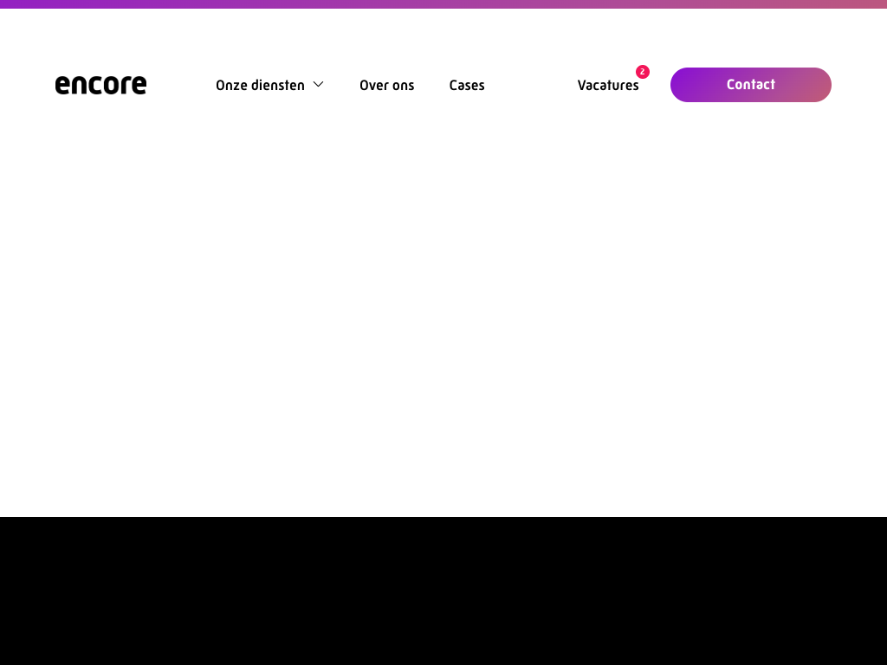This screenshot has width=887, height=665.
Task: Return home via the encore wordmark
Action: 100,85
